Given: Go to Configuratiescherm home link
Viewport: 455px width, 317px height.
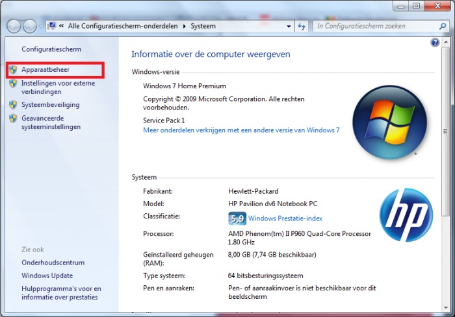Looking at the screenshot, I should tap(51, 49).
